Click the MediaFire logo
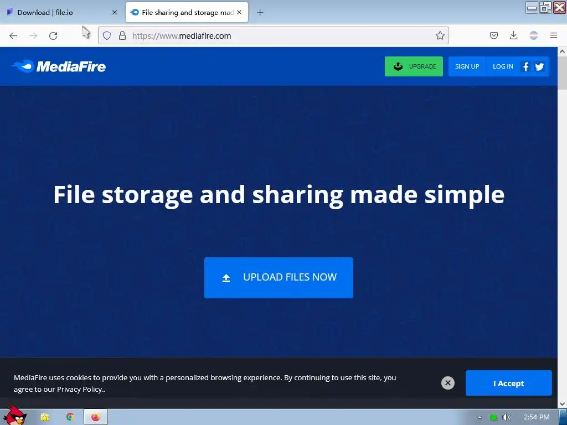Screen dimensions: 567x425 coord(59,66)
